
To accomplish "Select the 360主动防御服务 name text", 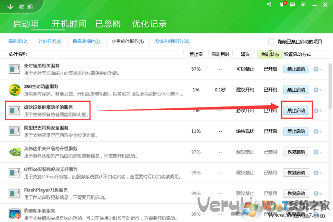I will (x=41, y=87).
